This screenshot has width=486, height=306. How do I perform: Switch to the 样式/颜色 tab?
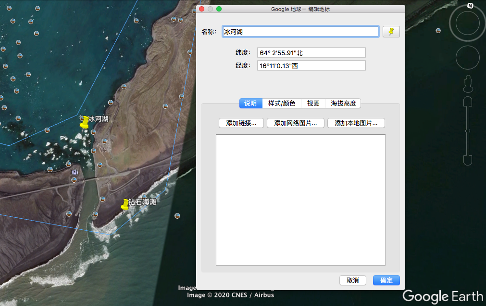[x=282, y=103]
